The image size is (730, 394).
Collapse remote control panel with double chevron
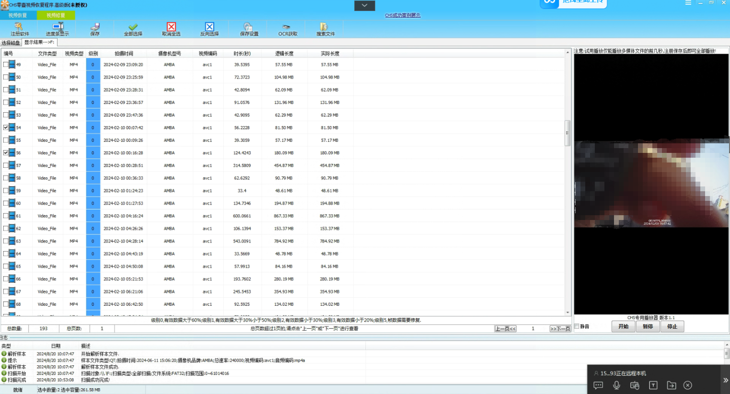[726, 380]
